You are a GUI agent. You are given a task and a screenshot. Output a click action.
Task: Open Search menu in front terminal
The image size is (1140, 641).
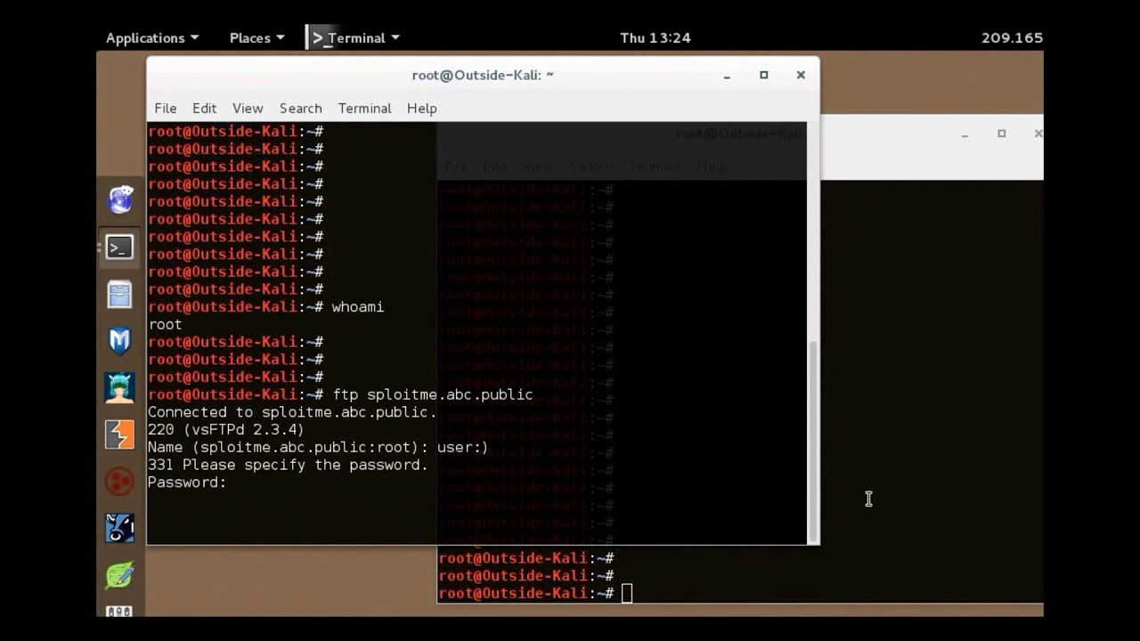[301, 108]
